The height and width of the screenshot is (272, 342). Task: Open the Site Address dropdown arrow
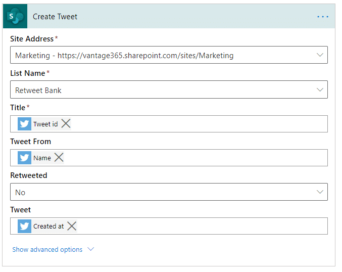tap(319, 55)
